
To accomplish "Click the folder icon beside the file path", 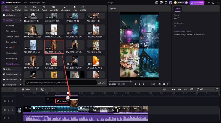I will pyautogui.click(x=99, y=82).
